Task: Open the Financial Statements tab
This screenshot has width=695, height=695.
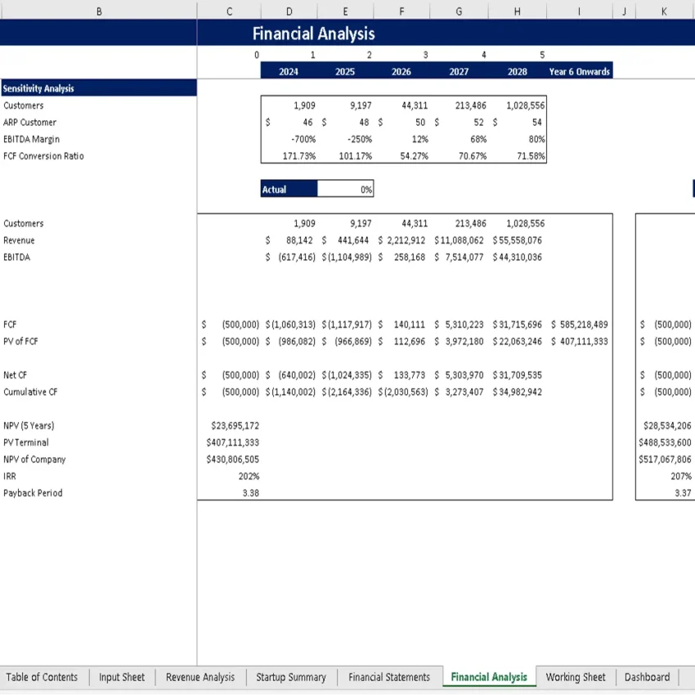Action: 389,677
